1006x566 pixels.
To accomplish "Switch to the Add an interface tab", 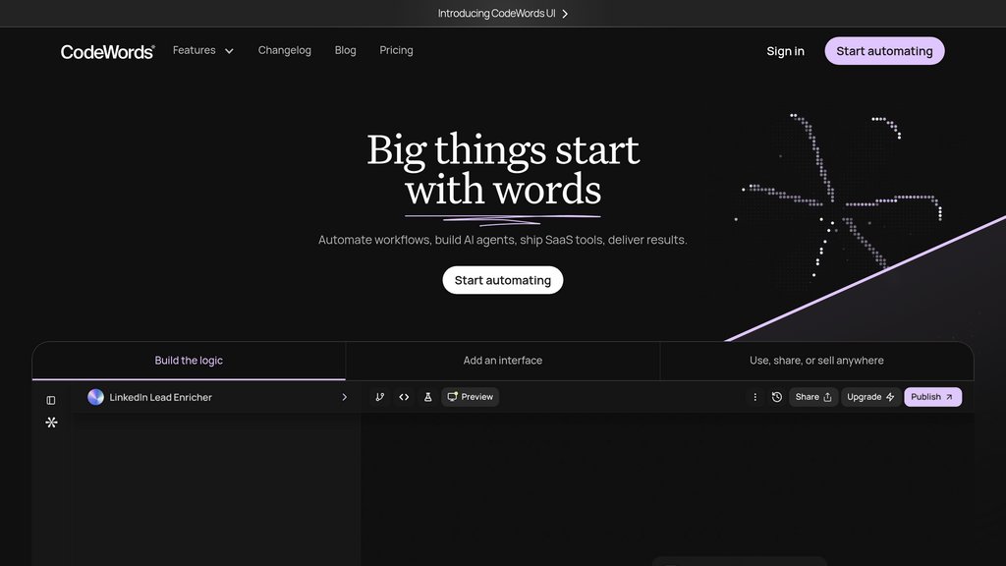I will (502, 361).
